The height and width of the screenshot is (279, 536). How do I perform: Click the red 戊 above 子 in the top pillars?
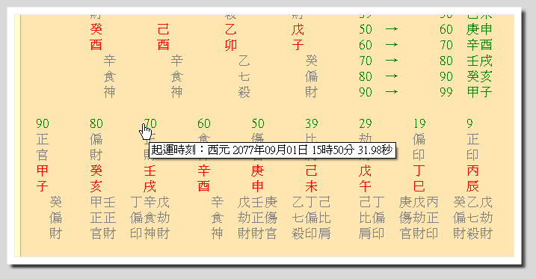pyautogui.click(x=298, y=29)
